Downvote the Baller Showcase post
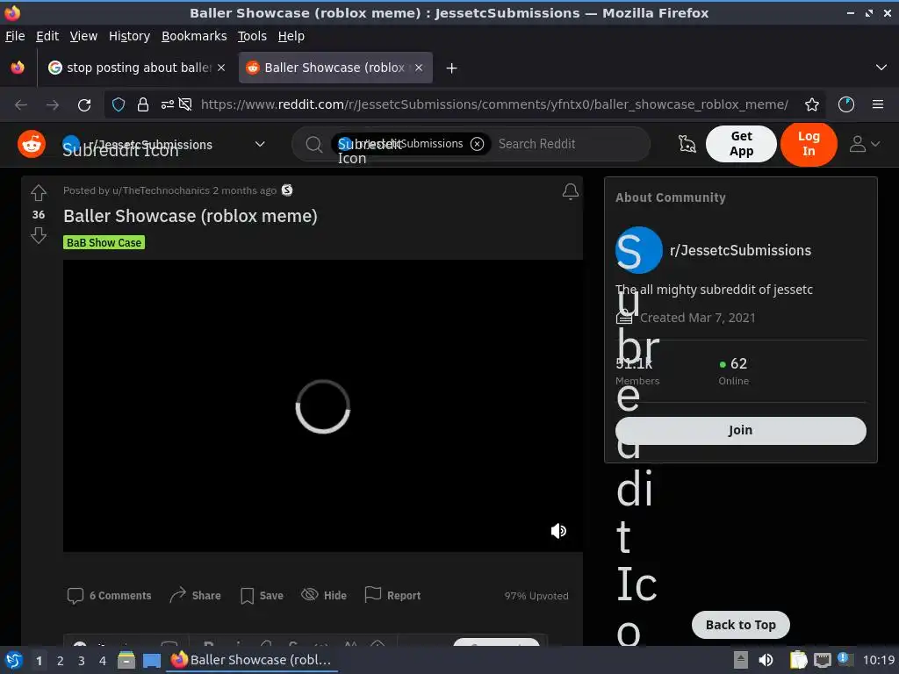The height and width of the screenshot is (674, 899). coord(39,235)
